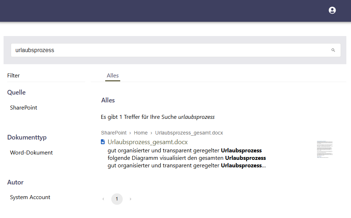The image size is (351, 218).
Task: Collapse the Quelle filter section
Action: coord(16,92)
